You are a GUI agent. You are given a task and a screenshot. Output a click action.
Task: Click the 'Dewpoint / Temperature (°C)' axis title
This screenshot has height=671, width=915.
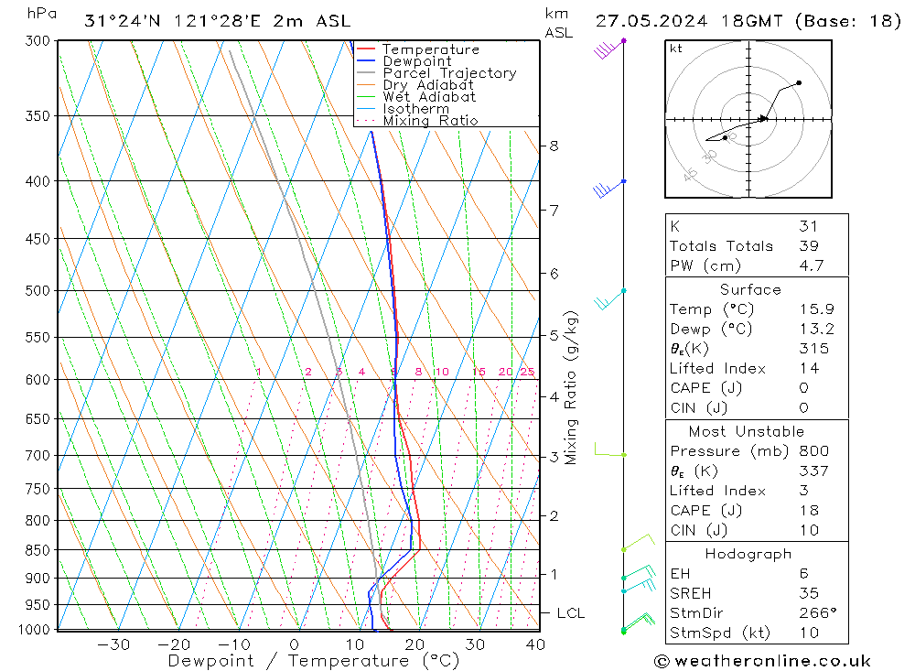click(313, 661)
